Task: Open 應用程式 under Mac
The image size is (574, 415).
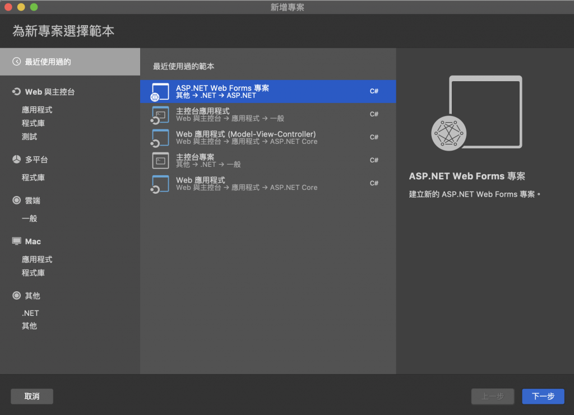Action: [x=37, y=259]
